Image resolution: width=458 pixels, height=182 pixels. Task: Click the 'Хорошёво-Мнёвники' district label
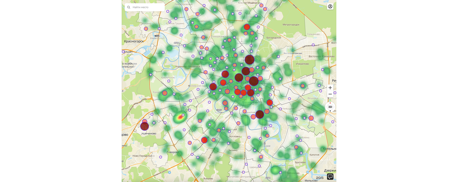187,66
